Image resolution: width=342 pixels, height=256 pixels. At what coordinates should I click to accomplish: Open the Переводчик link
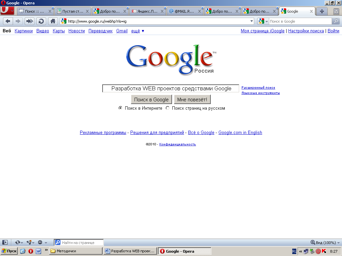tap(101, 31)
